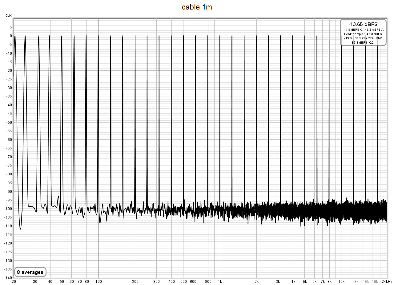Image resolution: width=394 pixels, height=285 pixels.
Task: Click the "13k" frequency axis label
Action: click(355, 281)
